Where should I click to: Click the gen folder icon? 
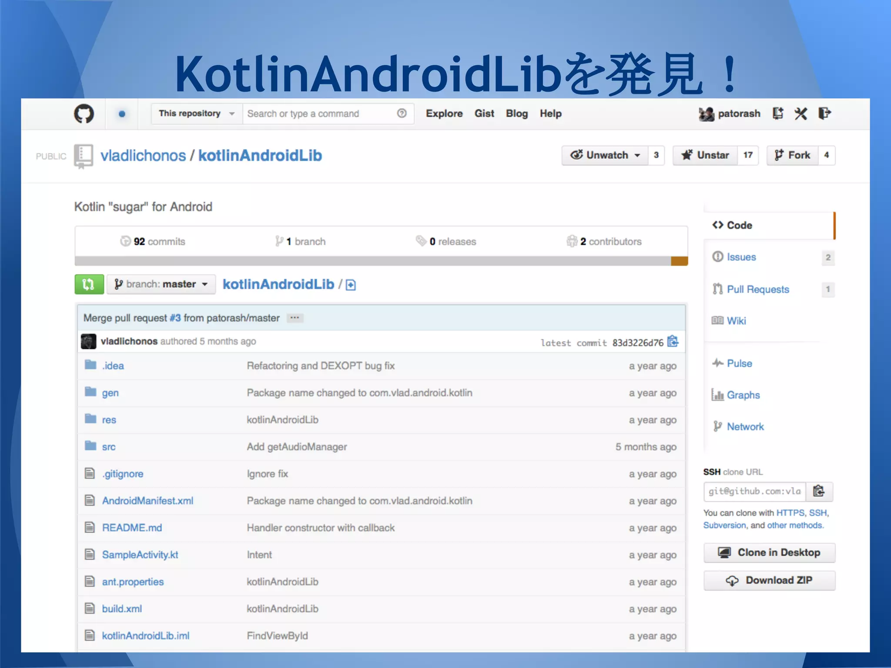(90, 392)
